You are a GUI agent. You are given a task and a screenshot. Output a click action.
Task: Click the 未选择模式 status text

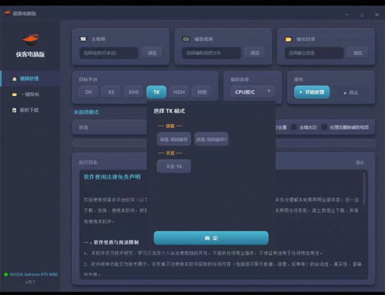[x=86, y=112]
